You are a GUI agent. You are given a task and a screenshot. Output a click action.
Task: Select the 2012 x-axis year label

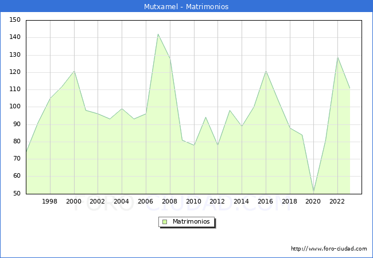pos(217,201)
